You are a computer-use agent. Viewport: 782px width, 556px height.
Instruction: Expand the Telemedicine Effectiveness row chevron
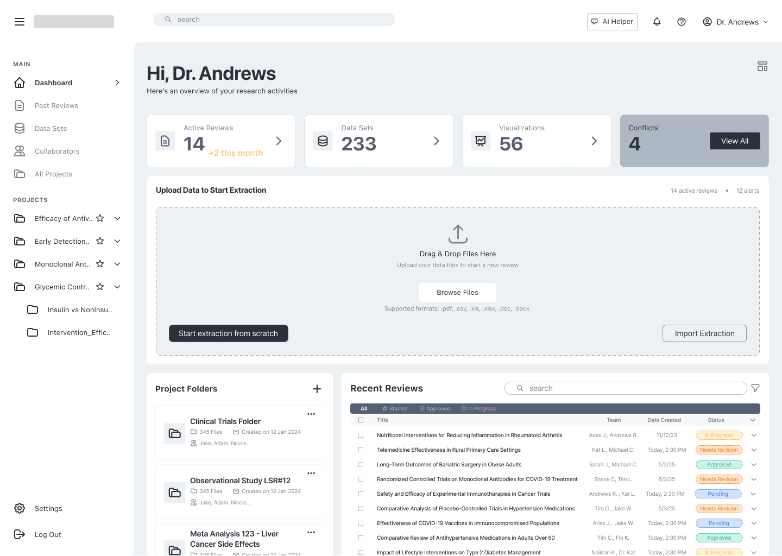(x=754, y=450)
